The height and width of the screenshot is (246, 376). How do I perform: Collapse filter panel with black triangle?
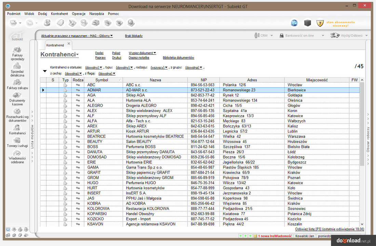tap(44, 71)
